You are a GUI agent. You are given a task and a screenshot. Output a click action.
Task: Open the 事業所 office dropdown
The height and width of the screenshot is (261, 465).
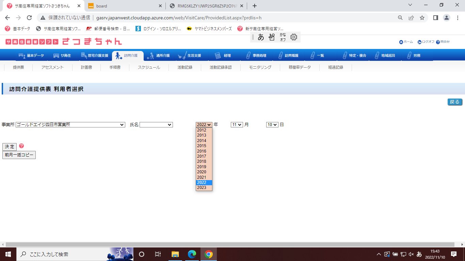[70, 125]
